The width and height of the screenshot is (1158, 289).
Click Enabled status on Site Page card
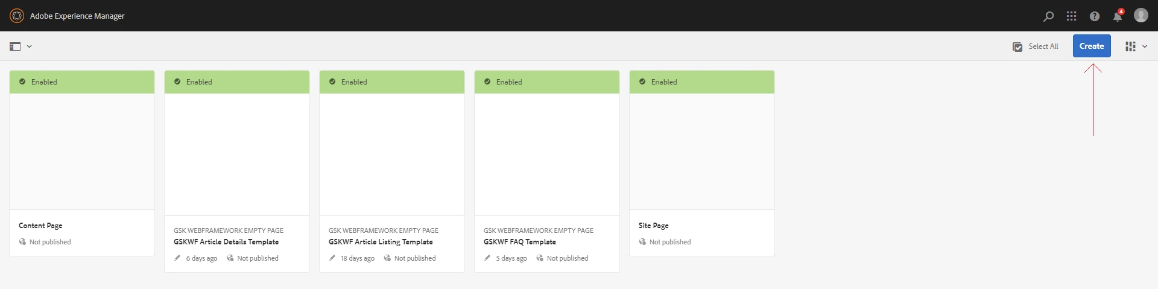pos(664,82)
